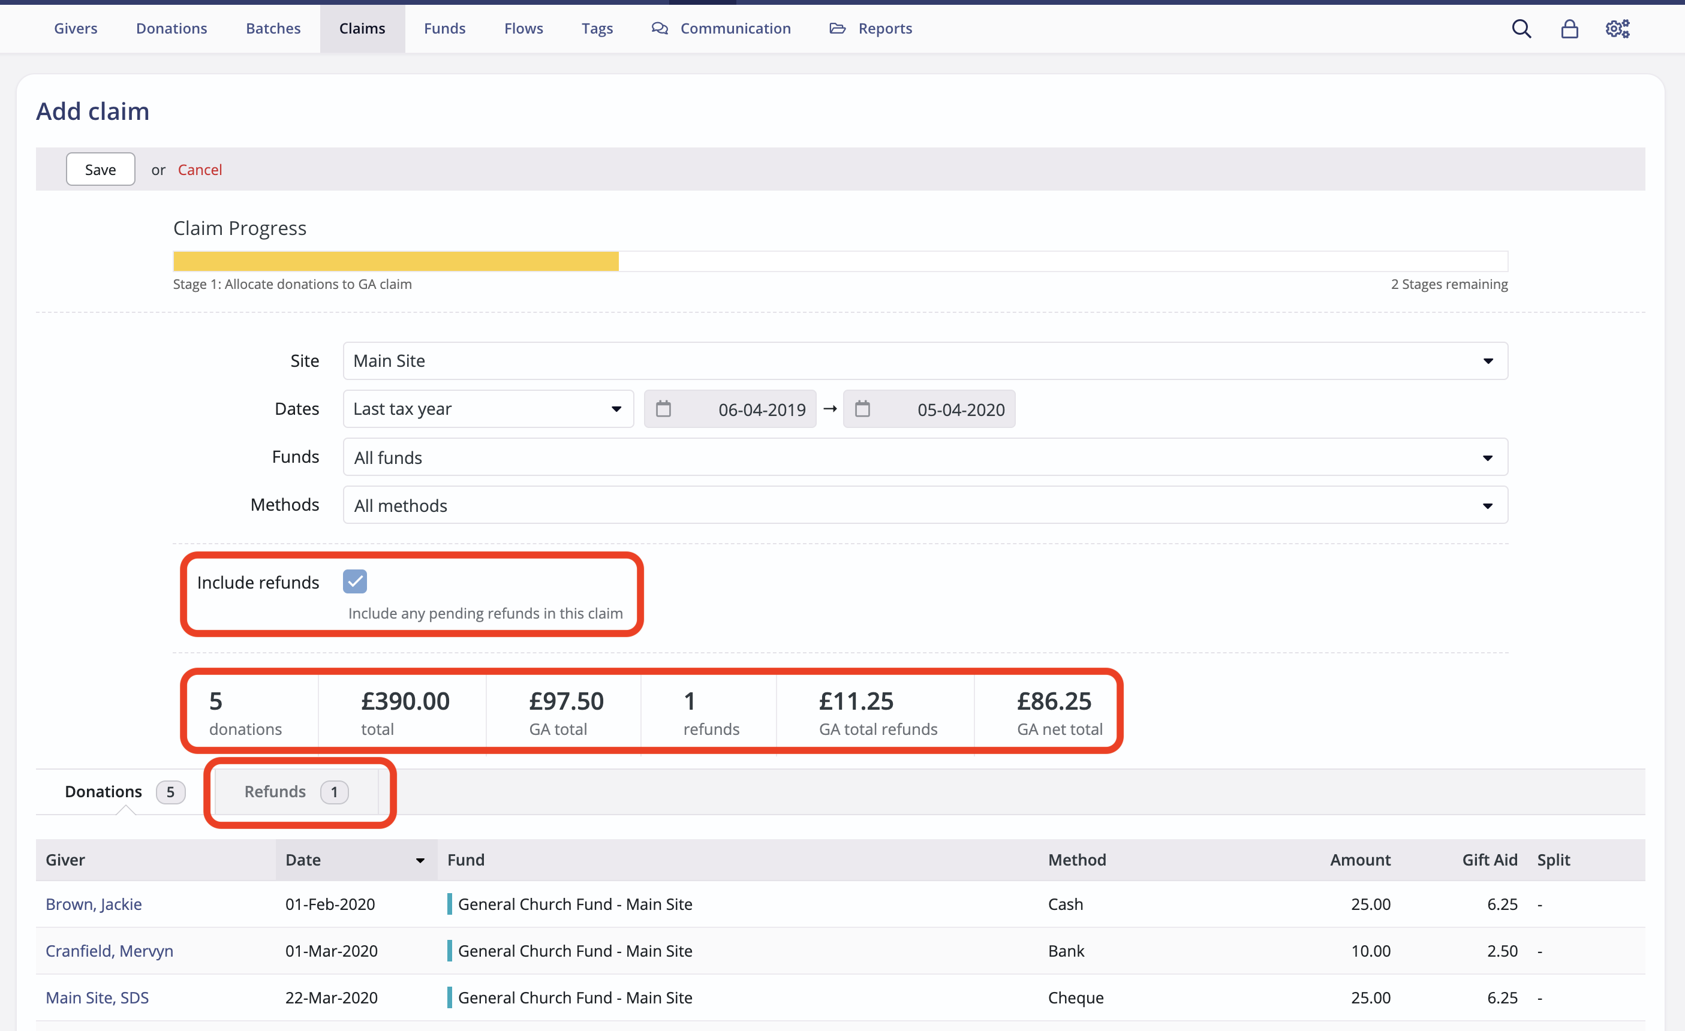Open the Reports folder icon
Image resolution: width=1685 pixels, height=1031 pixels.
[x=837, y=28]
